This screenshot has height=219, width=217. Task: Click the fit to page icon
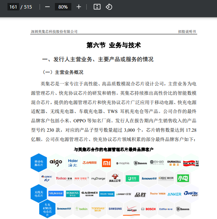tap(97, 7)
